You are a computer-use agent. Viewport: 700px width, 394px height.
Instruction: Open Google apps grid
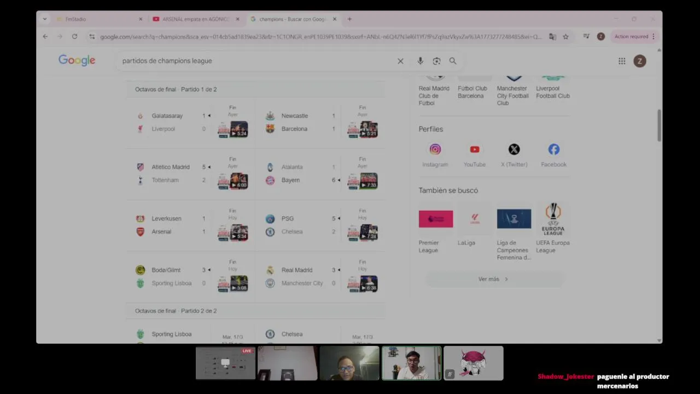(x=622, y=61)
